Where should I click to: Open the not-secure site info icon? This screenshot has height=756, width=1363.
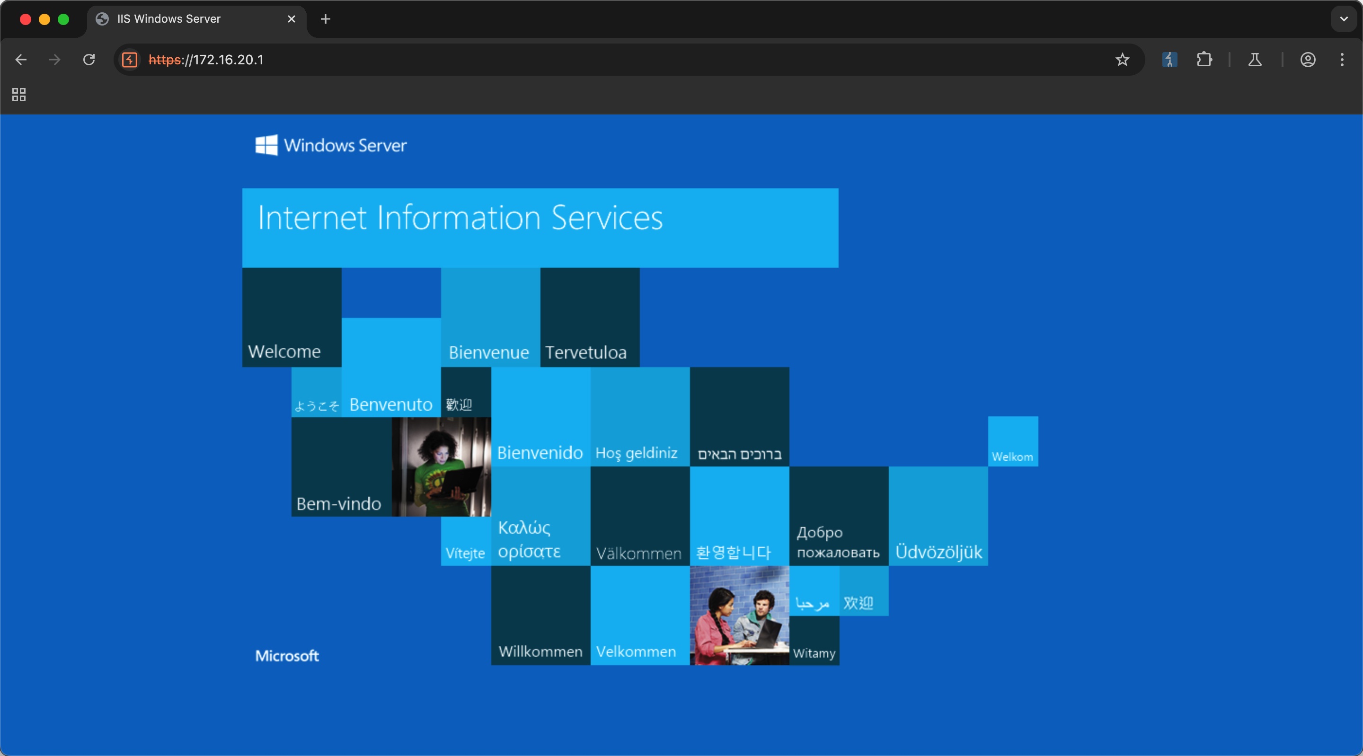tap(130, 60)
